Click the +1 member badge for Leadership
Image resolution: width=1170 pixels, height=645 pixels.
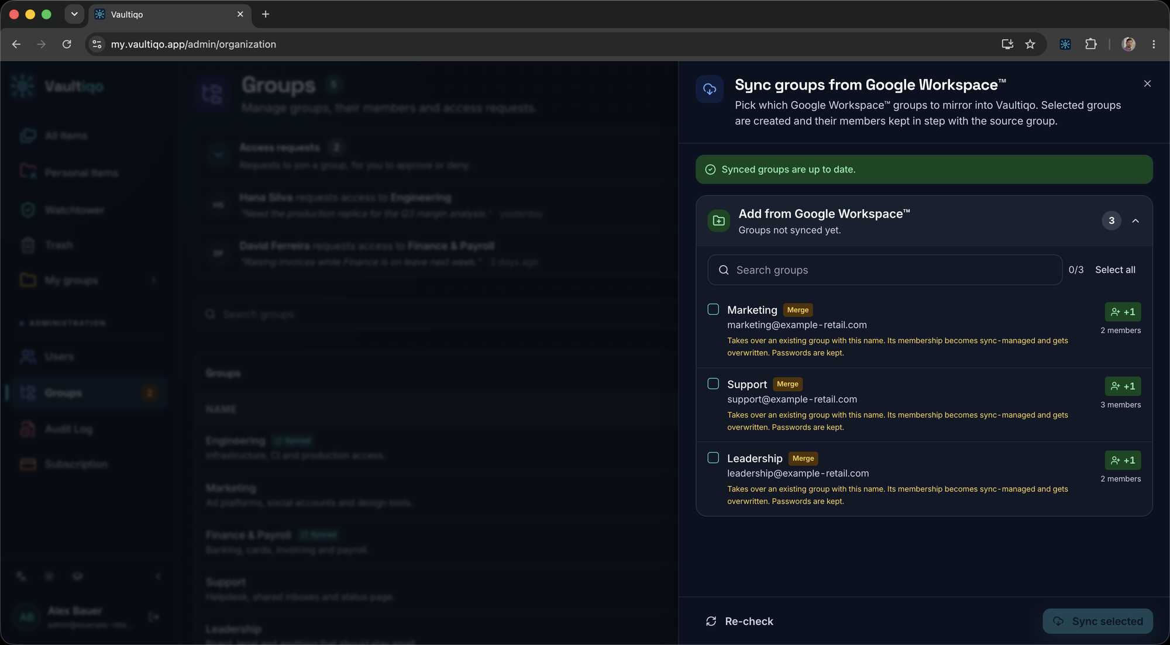1123,460
